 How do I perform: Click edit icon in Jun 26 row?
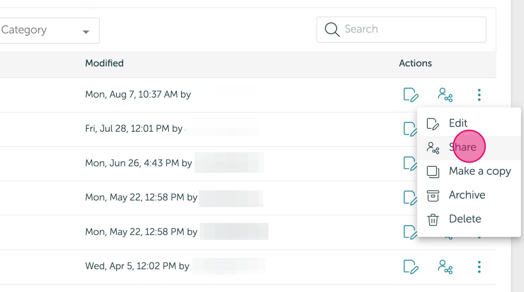(410, 164)
